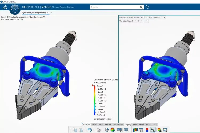
Task: Click the Copy icon in the toolbar
Action: pos(75,130)
